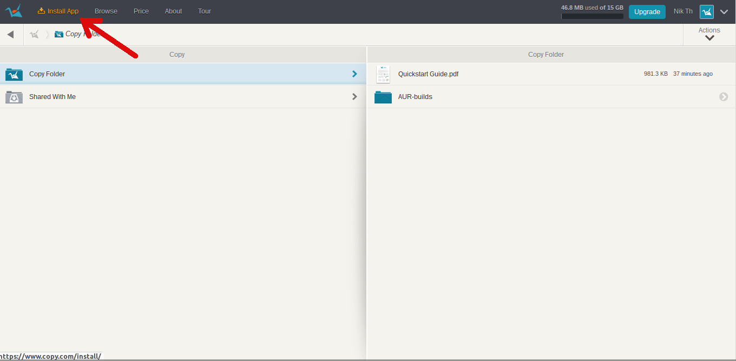
Task: Go to the About page
Action: [x=173, y=11]
